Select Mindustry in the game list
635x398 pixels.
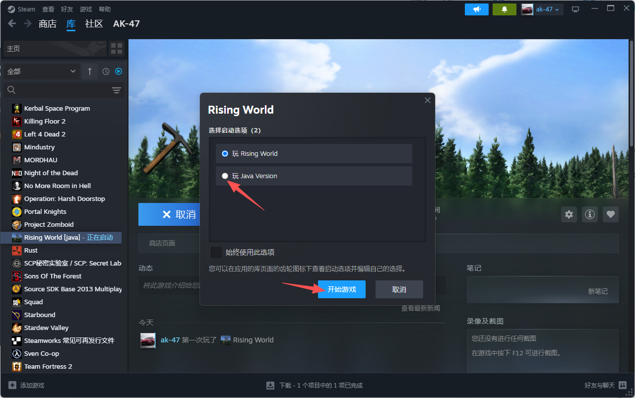tap(39, 147)
